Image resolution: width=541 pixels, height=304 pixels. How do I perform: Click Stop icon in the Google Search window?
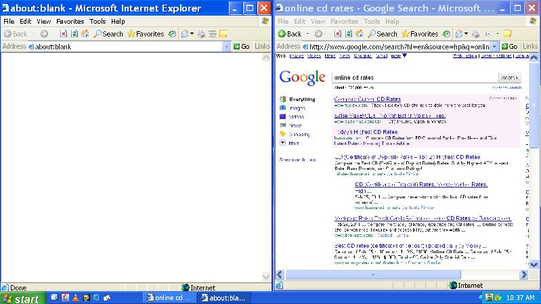pyautogui.click(x=338, y=34)
